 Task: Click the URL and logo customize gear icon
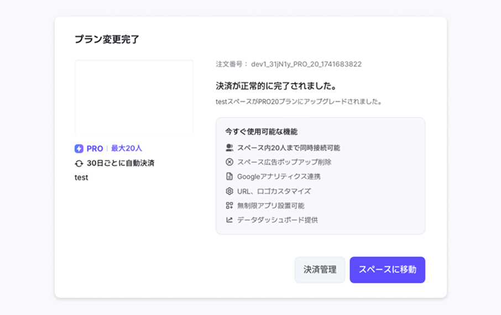(229, 191)
